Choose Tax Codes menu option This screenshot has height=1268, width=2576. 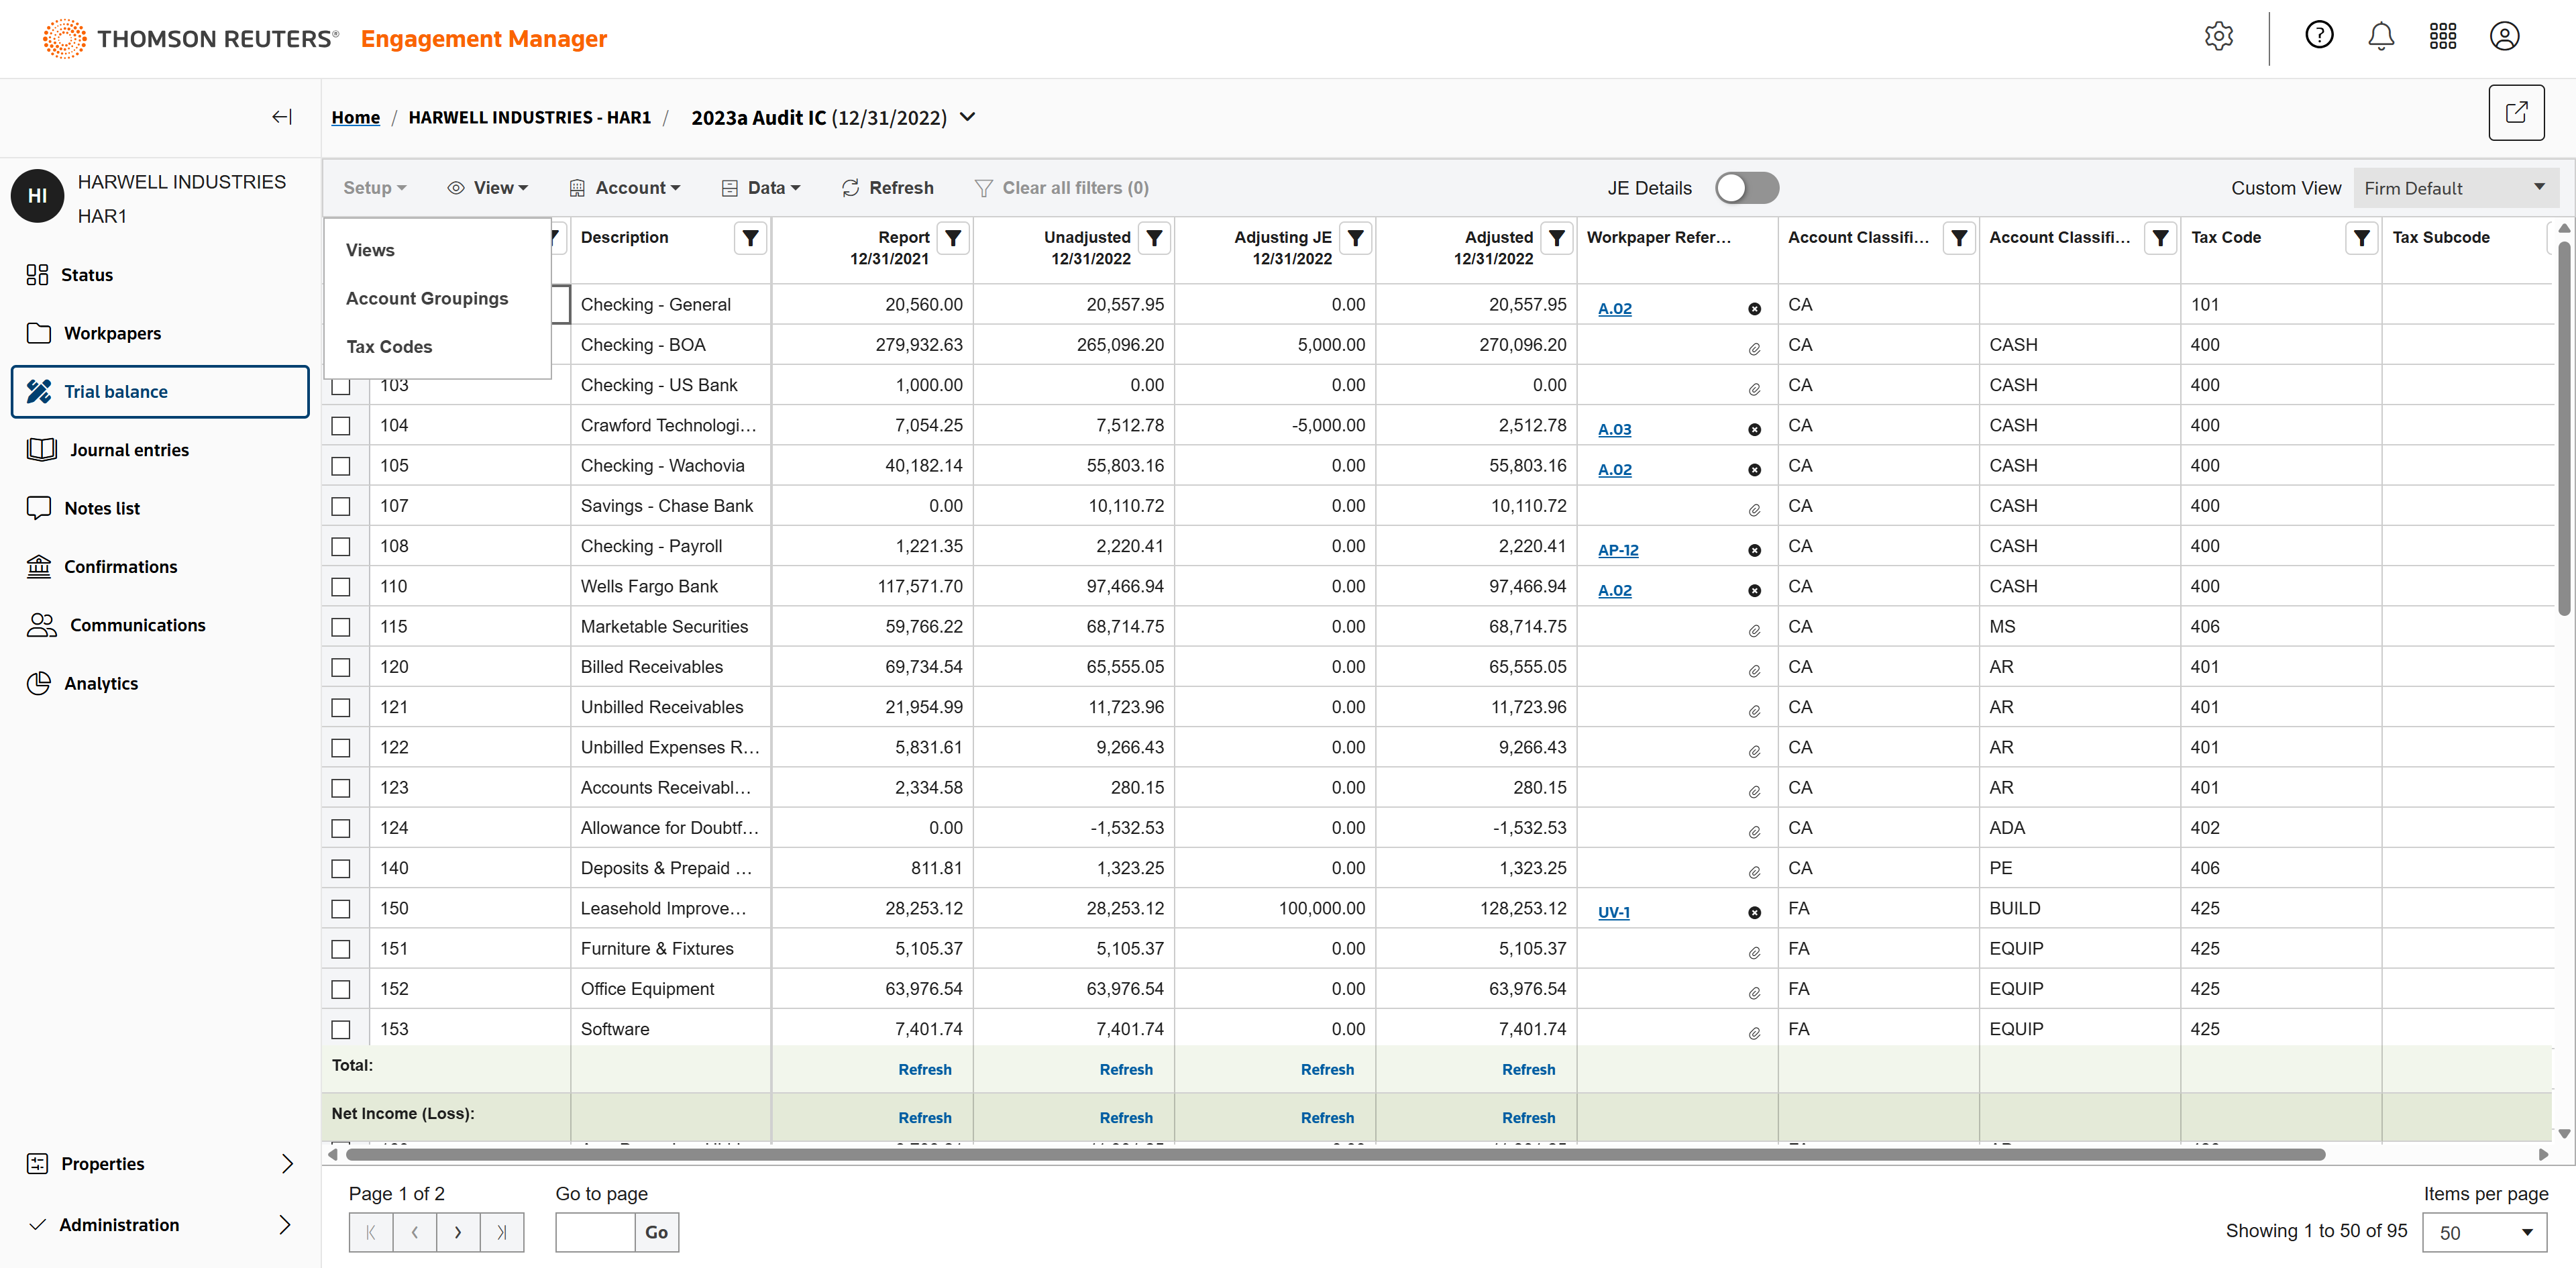click(389, 347)
